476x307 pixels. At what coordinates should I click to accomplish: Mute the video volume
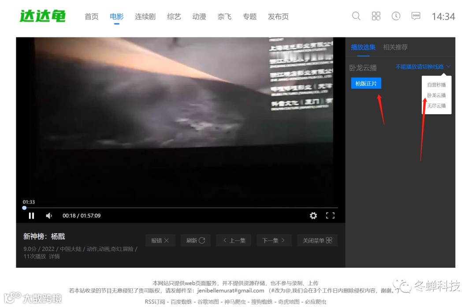tap(49, 216)
